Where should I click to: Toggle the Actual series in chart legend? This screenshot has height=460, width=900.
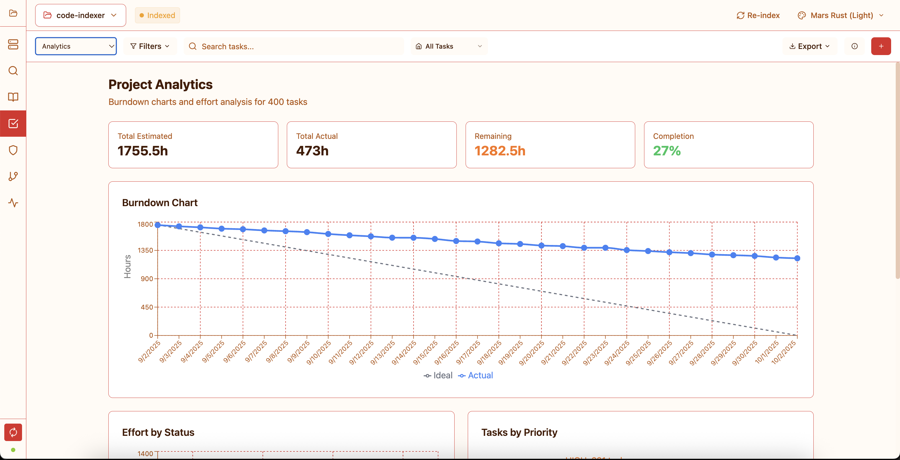pos(475,376)
